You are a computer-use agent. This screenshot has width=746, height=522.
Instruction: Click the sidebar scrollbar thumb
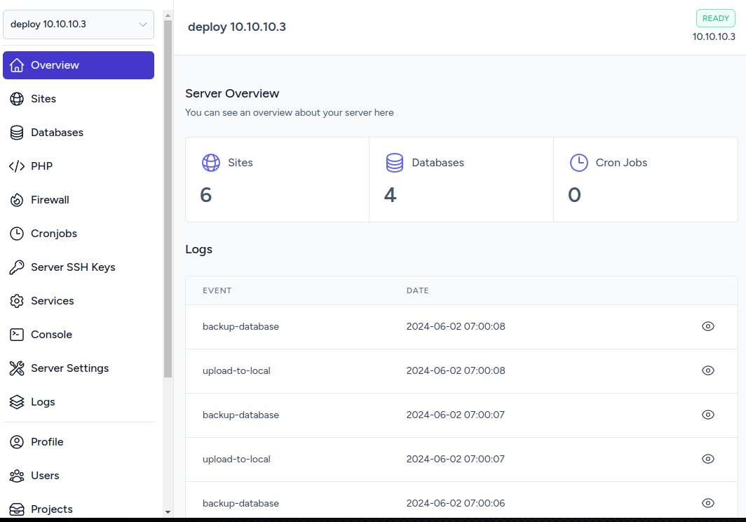168,199
